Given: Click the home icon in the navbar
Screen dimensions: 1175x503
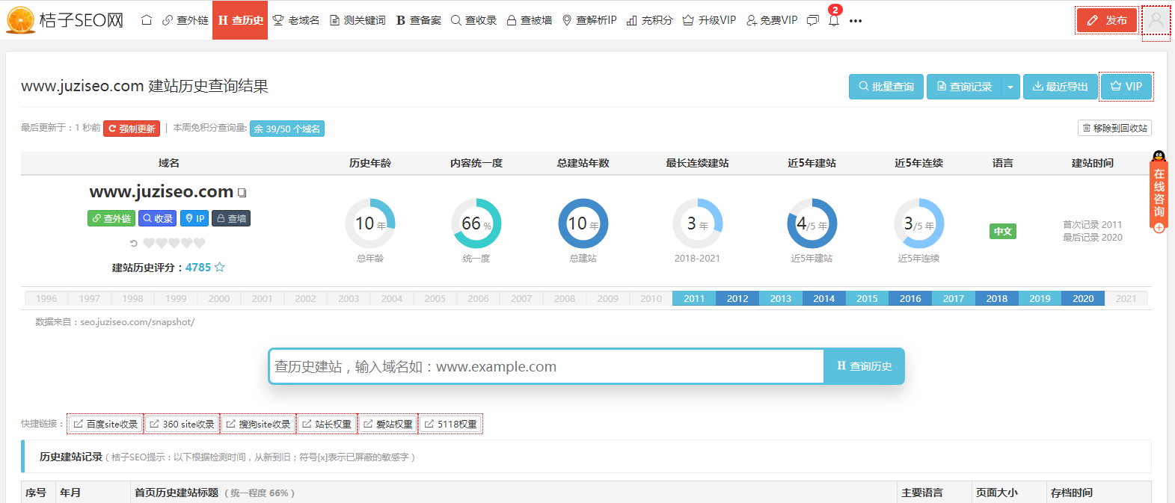Looking at the screenshot, I should [147, 20].
